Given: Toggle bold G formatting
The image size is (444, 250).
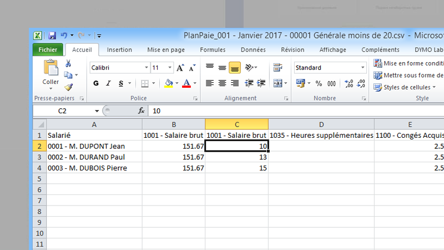Looking at the screenshot, I should coord(96,83).
